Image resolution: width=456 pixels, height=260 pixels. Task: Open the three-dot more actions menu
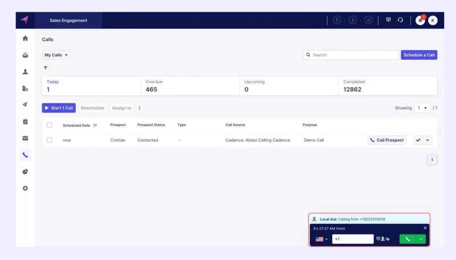click(139, 108)
